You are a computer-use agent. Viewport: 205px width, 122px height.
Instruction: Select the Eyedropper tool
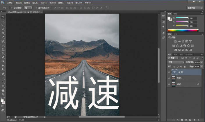coord(3,37)
